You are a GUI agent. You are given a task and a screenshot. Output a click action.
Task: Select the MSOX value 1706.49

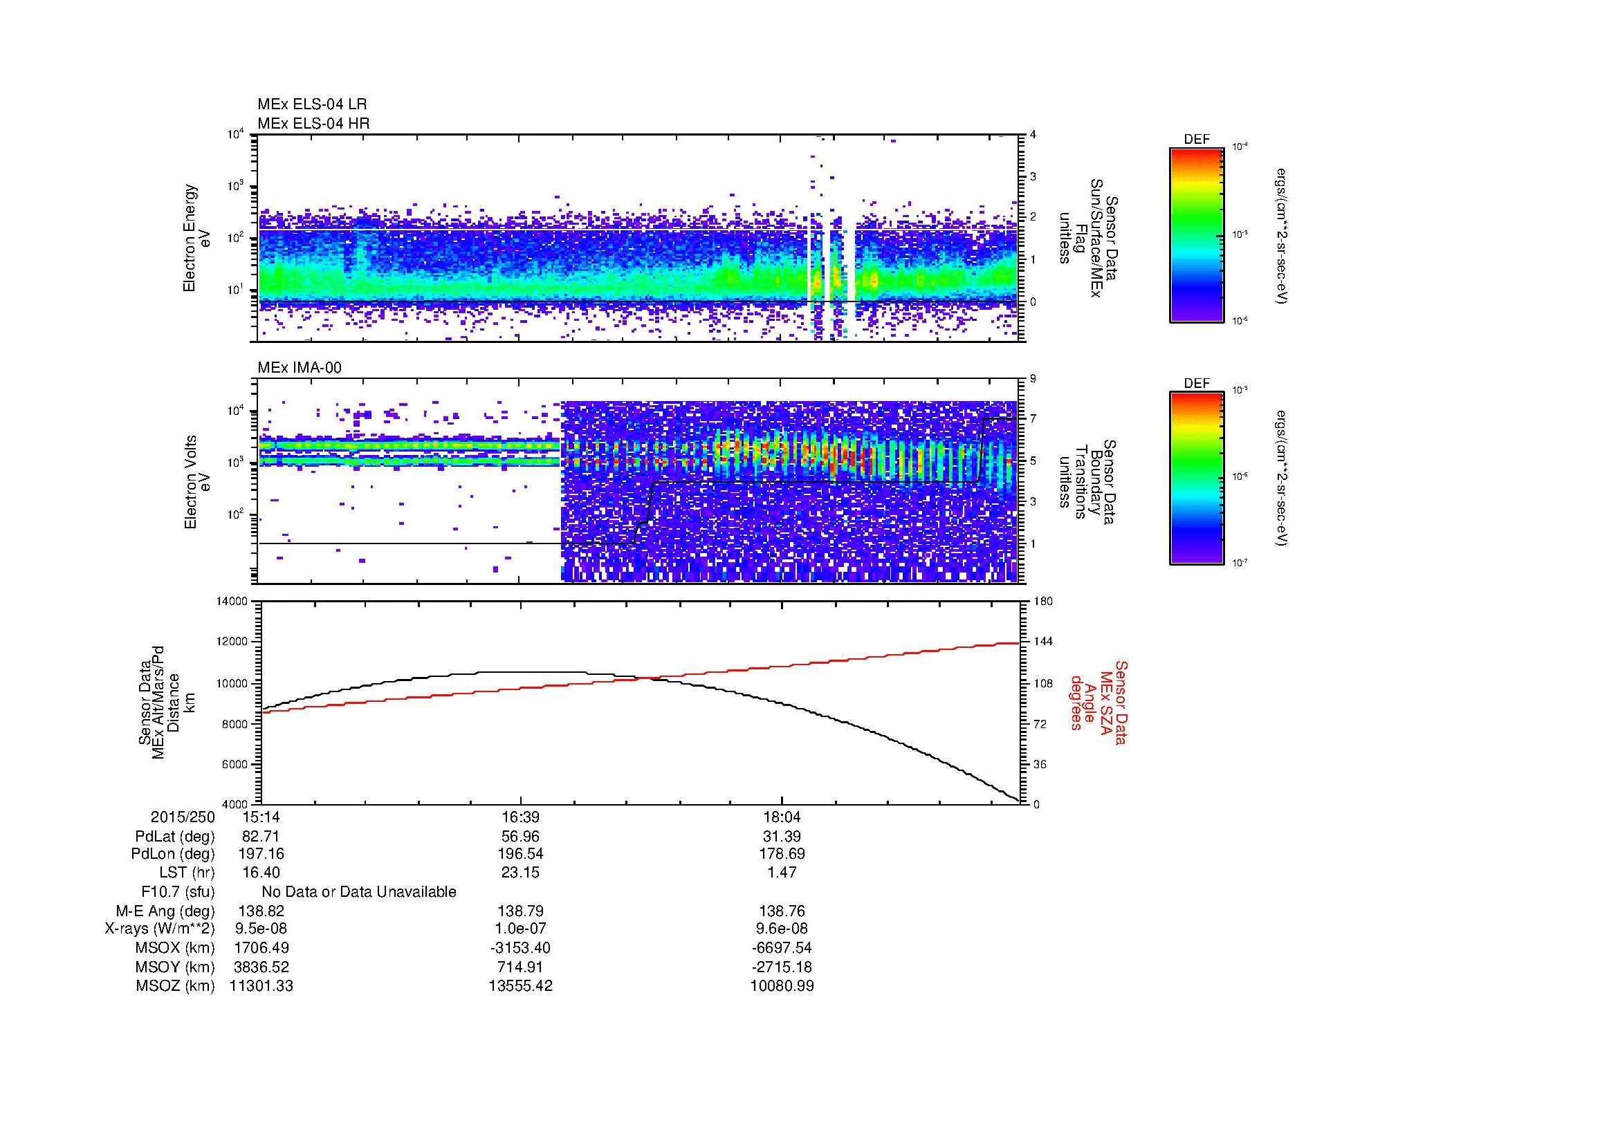click(261, 948)
